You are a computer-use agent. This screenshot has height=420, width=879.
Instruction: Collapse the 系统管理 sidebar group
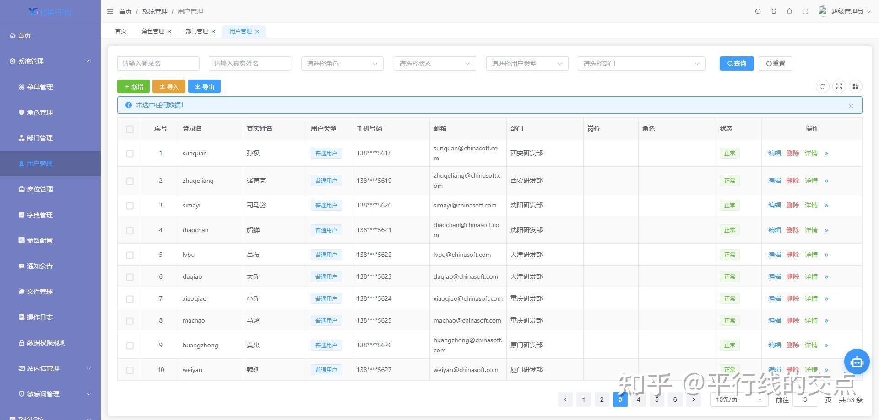(50, 61)
